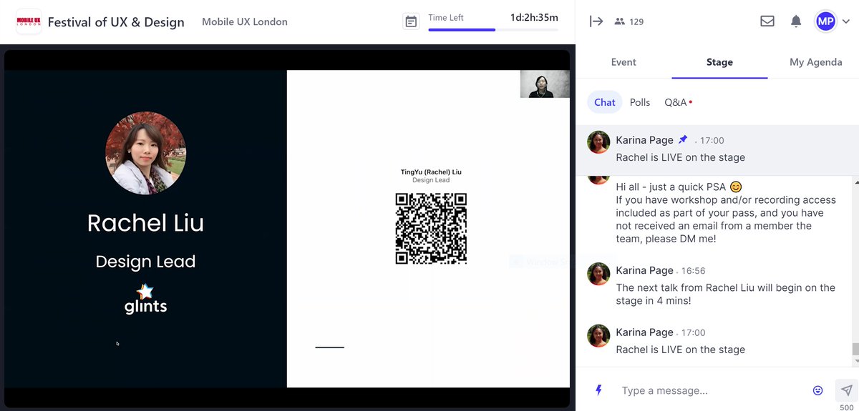
Task: Send message with paper plane button
Action: (847, 390)
